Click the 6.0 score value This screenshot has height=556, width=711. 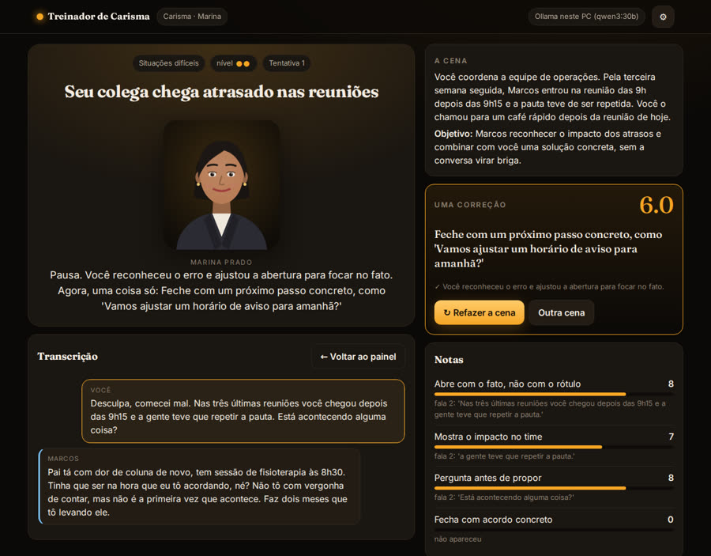click(656, 205)
